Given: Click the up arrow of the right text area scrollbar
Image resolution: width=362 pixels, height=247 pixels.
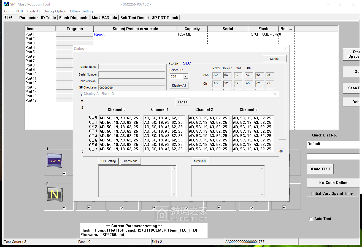Looking at the screenshot, I should coord(262,168).
